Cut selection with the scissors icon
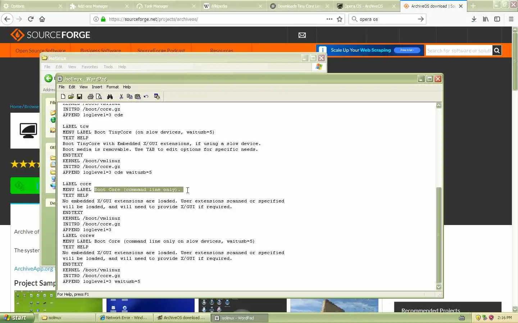Viewport: 518px width, 323px height. pyautogui.click(x=121, y=97)
